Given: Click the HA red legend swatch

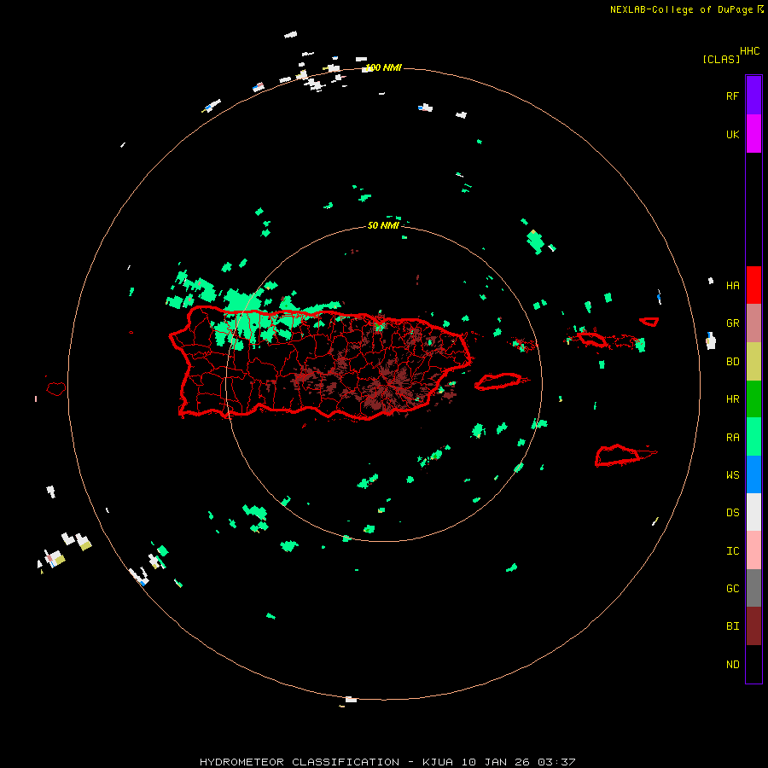Looking at the screenshot, I should click(x=753, y=285).
